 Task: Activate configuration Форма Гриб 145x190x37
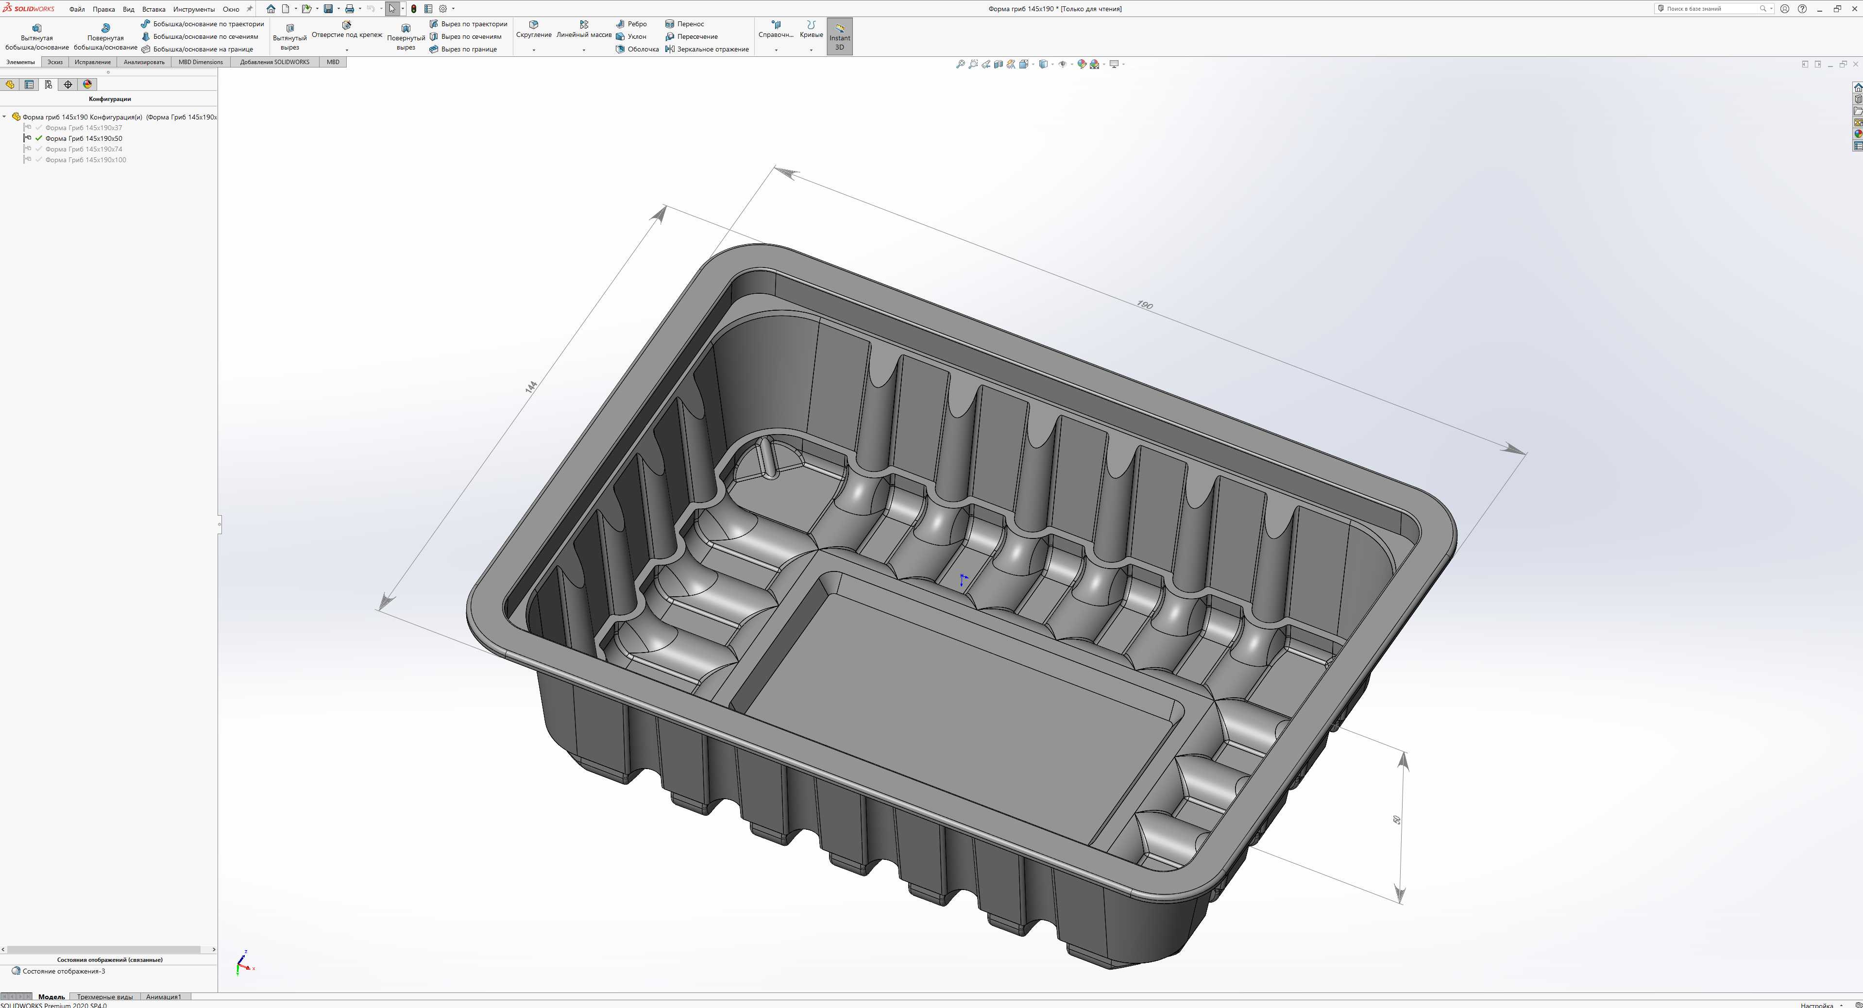pos(84,128)
